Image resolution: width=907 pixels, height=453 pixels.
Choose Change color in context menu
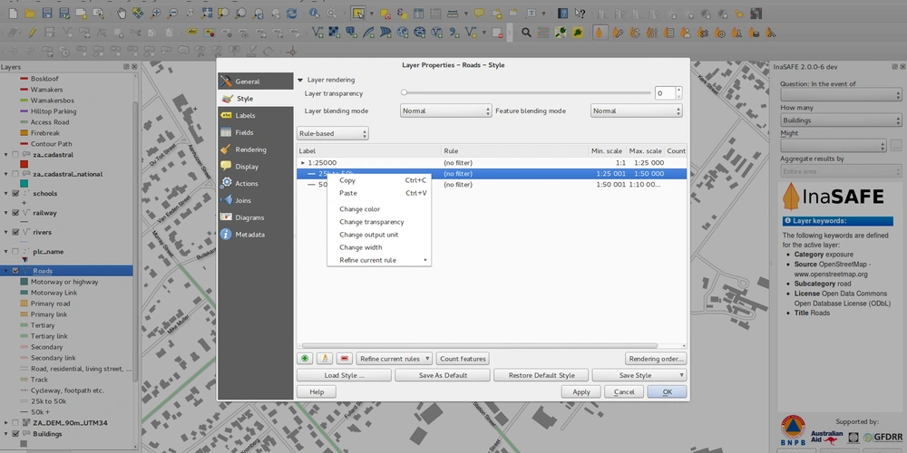(x=379, y=209)
